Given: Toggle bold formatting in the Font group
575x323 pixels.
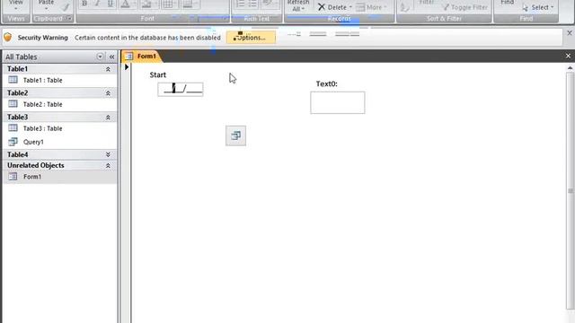Looking at the screenshot, I should tap(84, 4).
